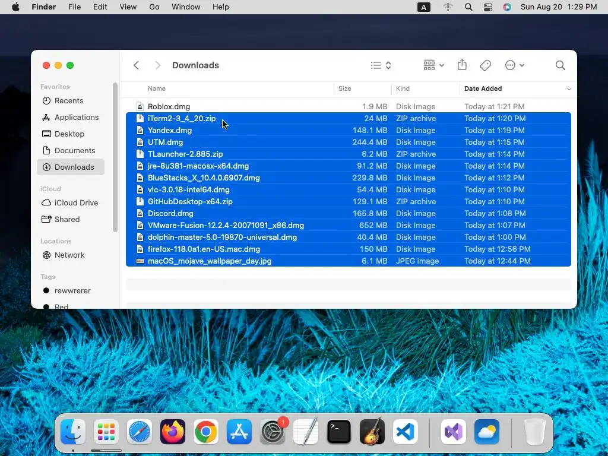Open the Group By grid dropdown

pos(433,65)
